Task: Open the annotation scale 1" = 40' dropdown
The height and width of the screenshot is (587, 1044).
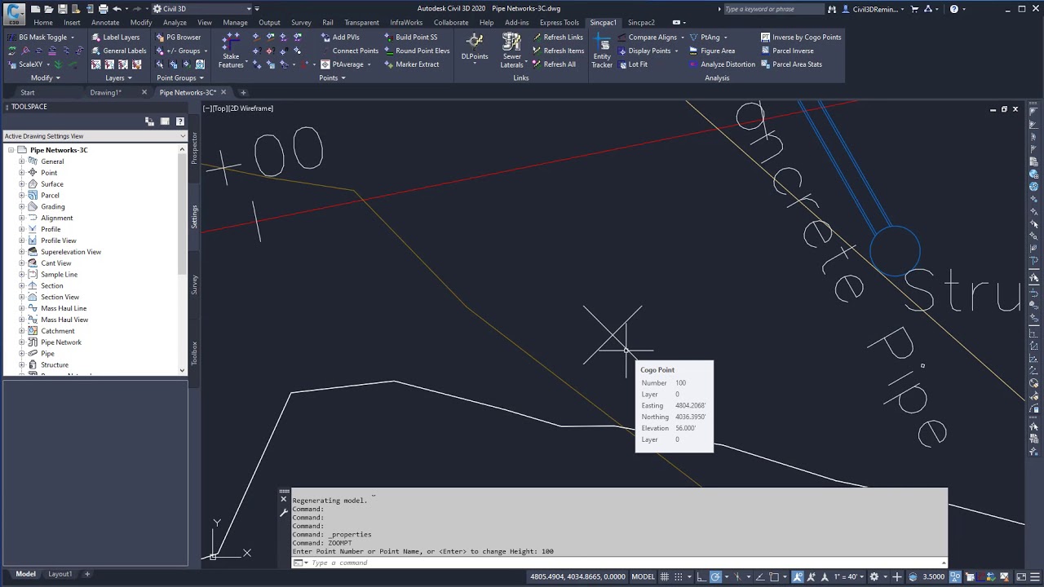Action: (851, 576)
